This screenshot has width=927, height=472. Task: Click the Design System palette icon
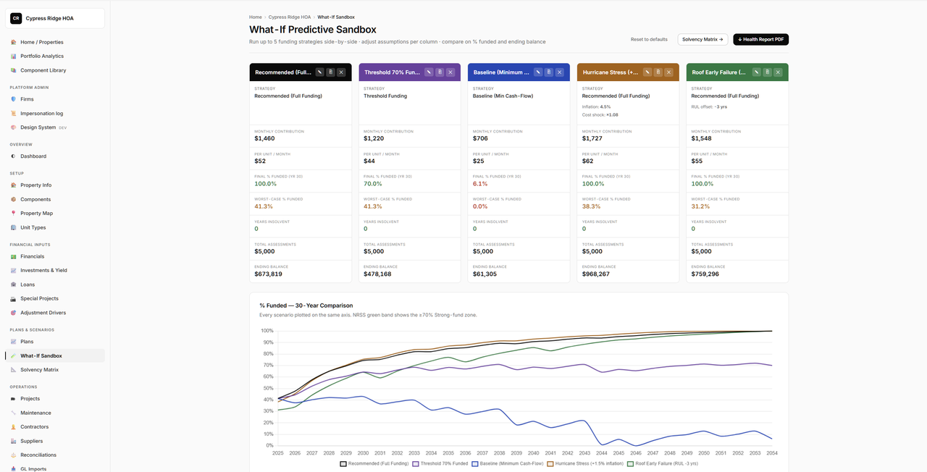(13, 127)
